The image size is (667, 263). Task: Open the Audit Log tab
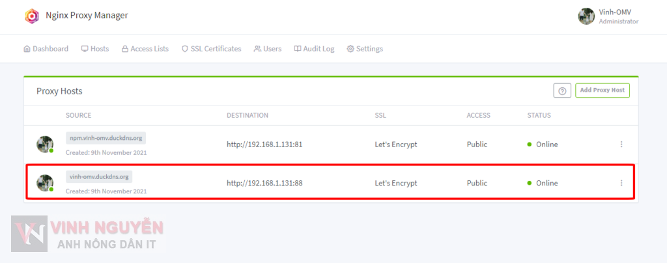(314, 49)
